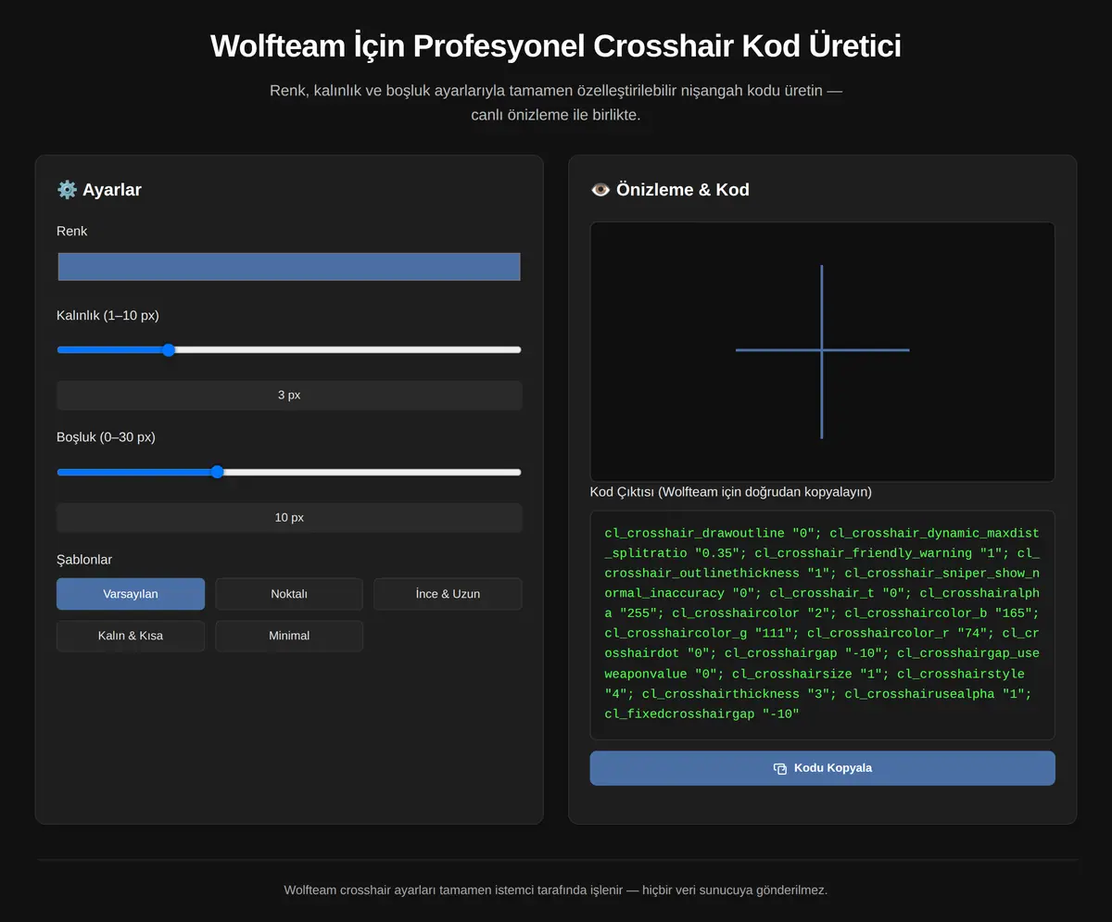Pick the Minimal template
This screenshot has width=1112, height=922.
click(289, 636)
